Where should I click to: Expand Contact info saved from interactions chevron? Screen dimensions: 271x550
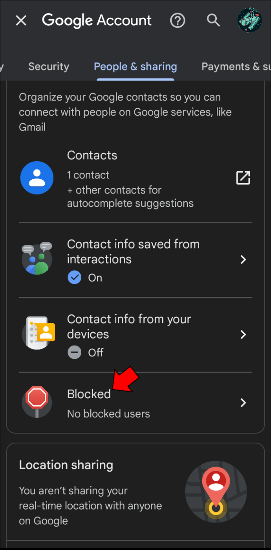(x=244, y=259)
